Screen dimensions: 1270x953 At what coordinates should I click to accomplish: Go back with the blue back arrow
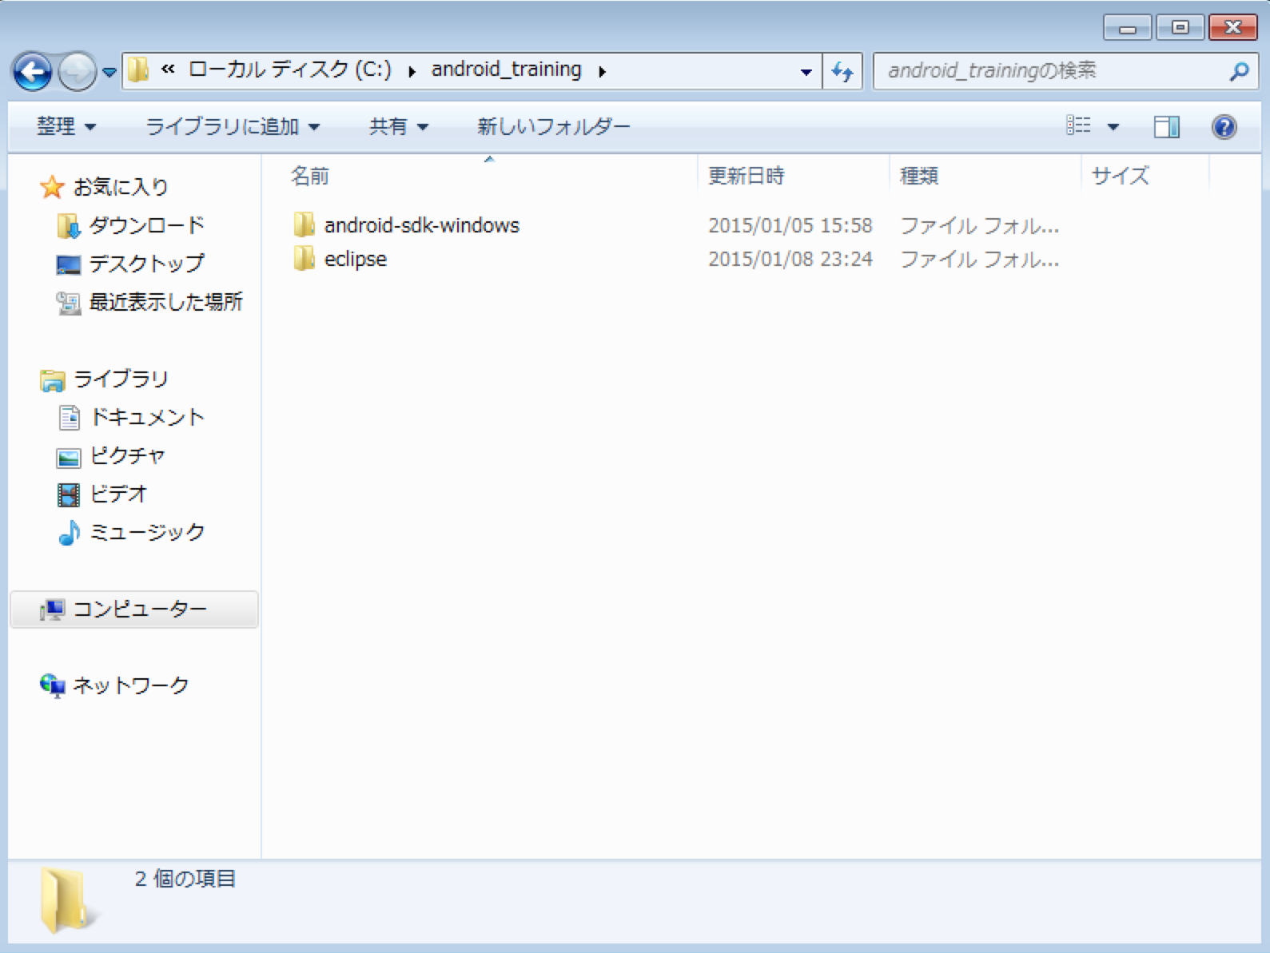pyautogui.click(x=33, y=72)
